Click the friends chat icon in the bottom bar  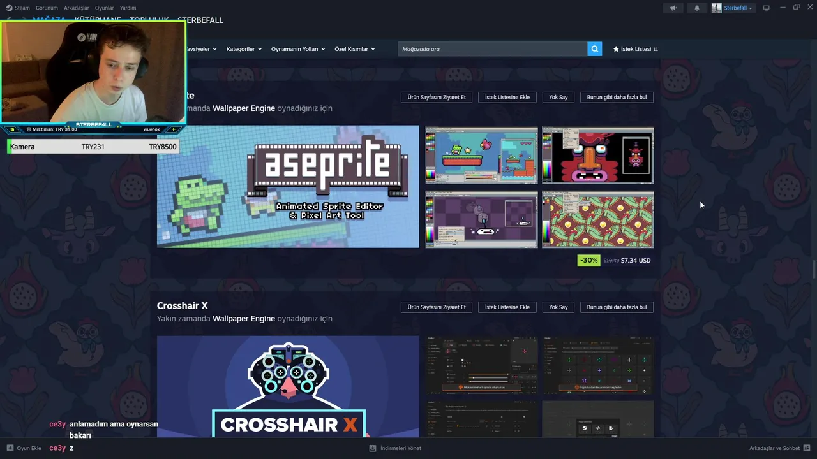(x=807, y=448)
